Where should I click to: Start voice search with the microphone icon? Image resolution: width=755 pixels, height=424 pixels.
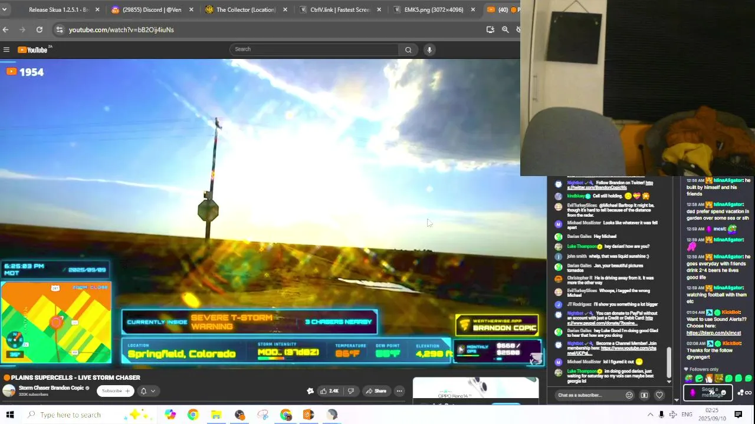[429, 50]
